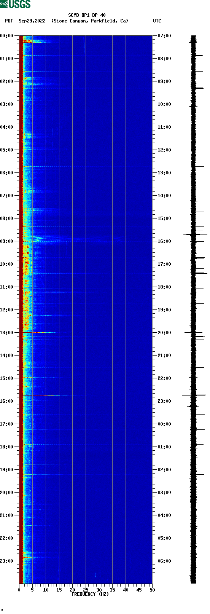The image size is (210, 614).
Task: Click the 13:00 PDT time label
Action: point(7,333)
